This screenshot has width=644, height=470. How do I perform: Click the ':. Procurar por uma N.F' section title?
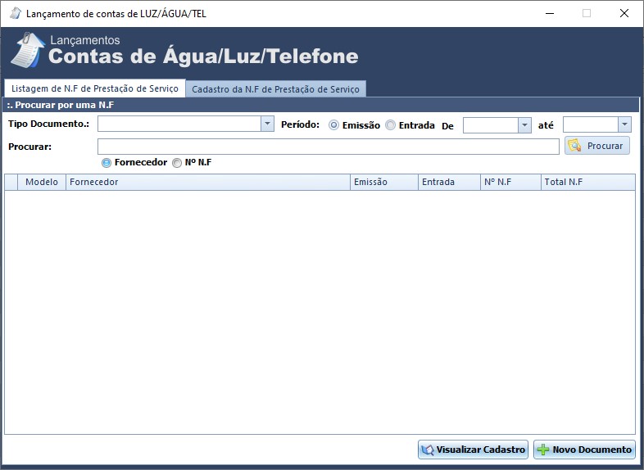pyautogui.click(x=61, y=105)
